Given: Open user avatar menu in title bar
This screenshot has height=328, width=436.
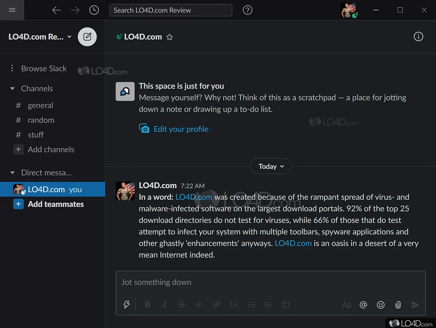Looking at the screenshot, I should click(349, 10).
